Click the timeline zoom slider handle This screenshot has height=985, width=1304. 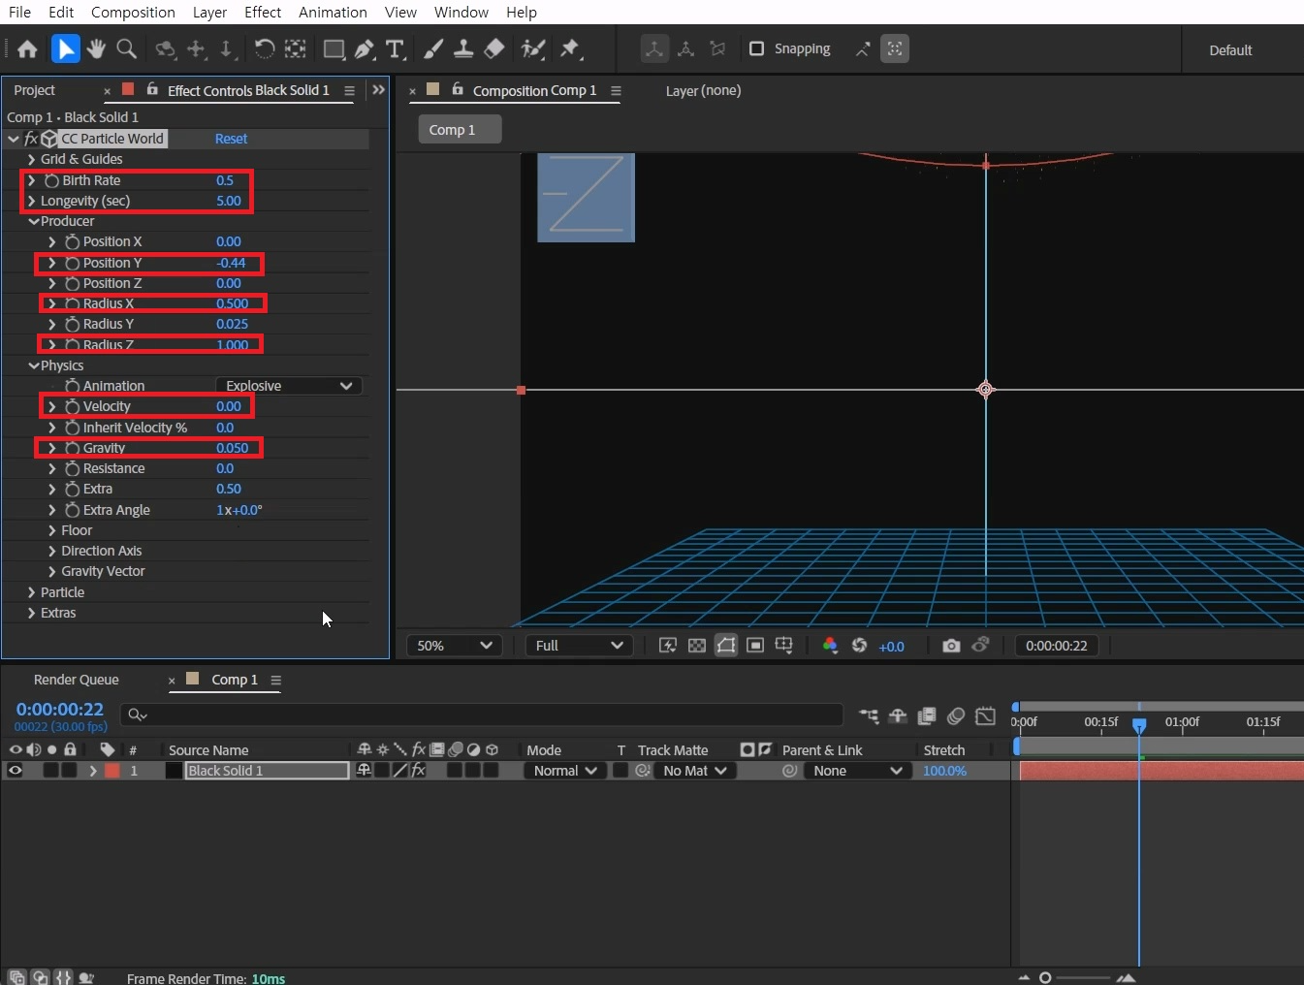[x=1045, y=977]
